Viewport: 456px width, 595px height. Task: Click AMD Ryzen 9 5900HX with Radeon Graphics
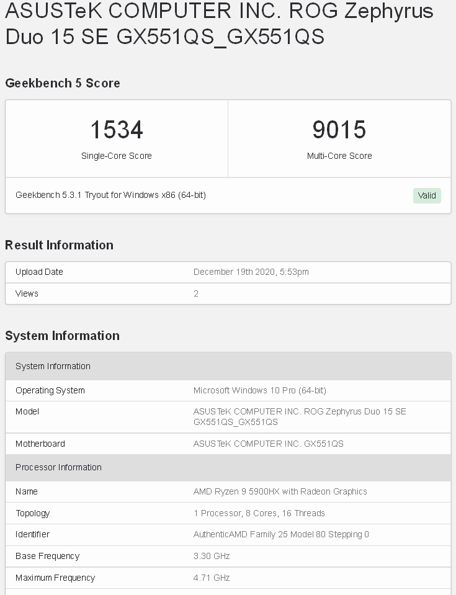pos(280,491)
